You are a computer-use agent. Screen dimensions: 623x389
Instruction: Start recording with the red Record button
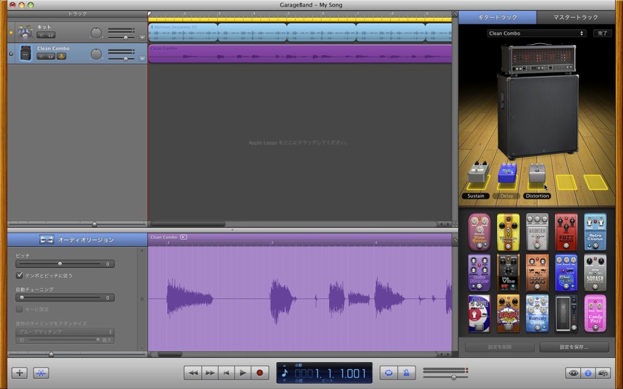260,373
